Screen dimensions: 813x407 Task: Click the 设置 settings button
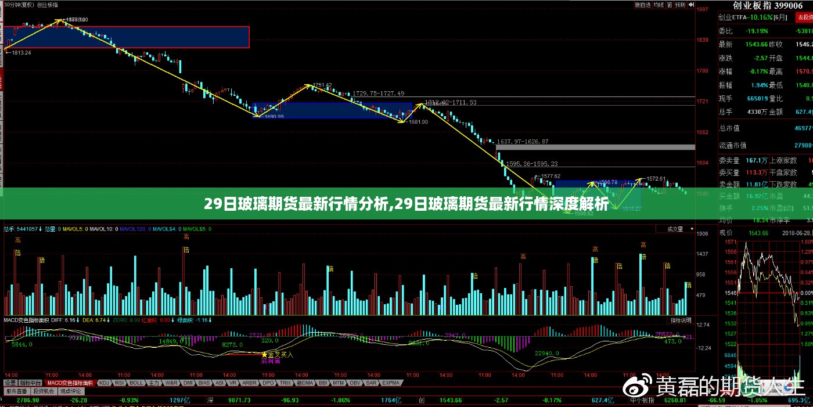tap(10, 383)
